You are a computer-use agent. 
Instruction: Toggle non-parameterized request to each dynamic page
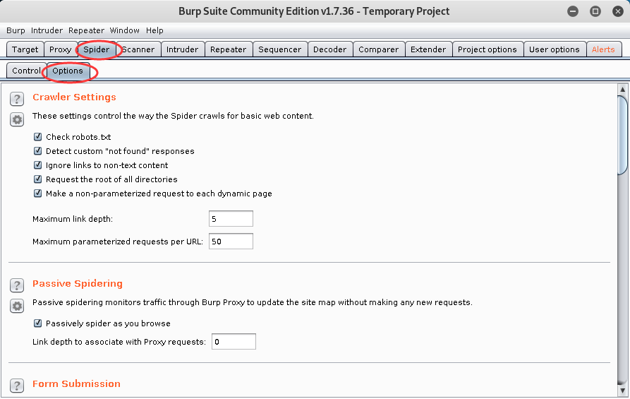[x=38, y=193]
